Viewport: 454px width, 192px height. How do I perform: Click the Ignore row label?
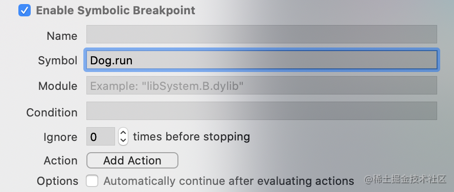(x=60, y=137)
